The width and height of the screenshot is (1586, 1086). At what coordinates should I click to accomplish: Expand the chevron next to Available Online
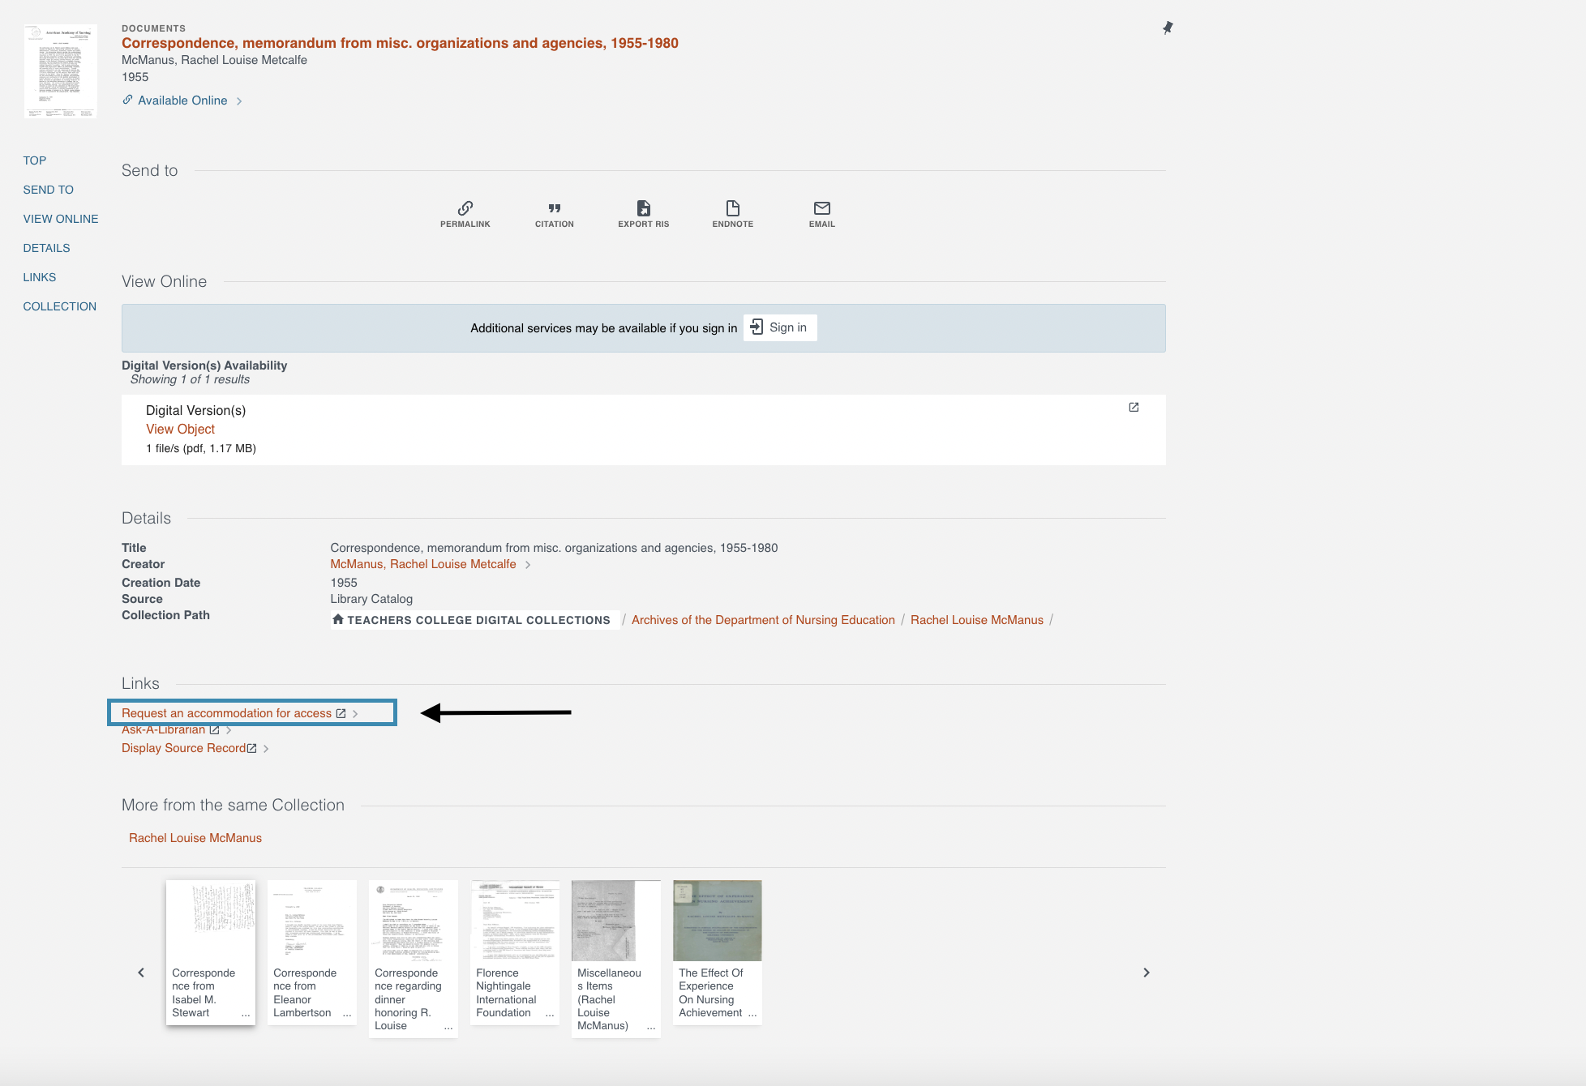pyautogui.click(x=240, y=100)
